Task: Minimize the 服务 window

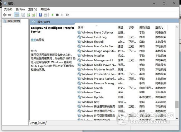Action: coord(154,3)
